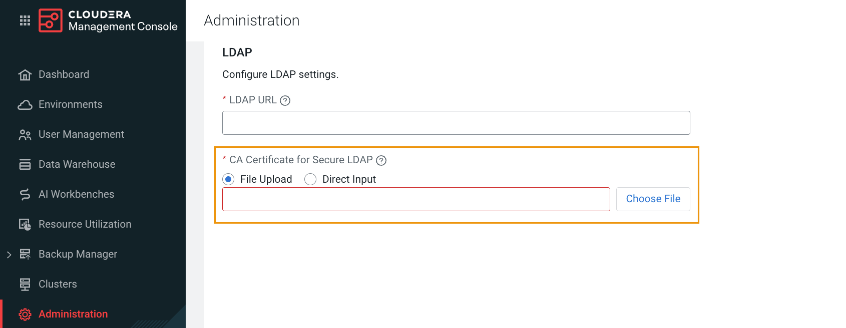Open Data Warehouse menu item
The height and width of the screenshot is (328, 846).
pos(77,164)
